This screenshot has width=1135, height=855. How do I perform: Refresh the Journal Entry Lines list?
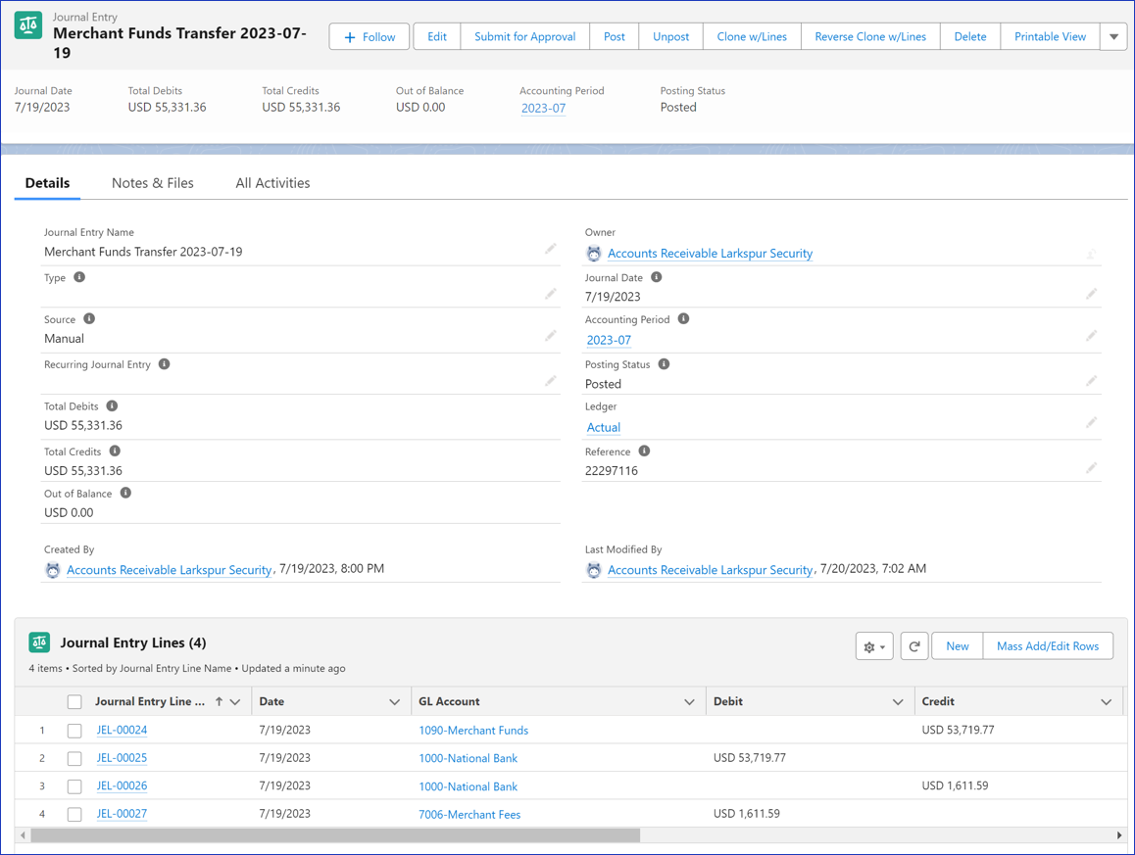coord(914,646)
